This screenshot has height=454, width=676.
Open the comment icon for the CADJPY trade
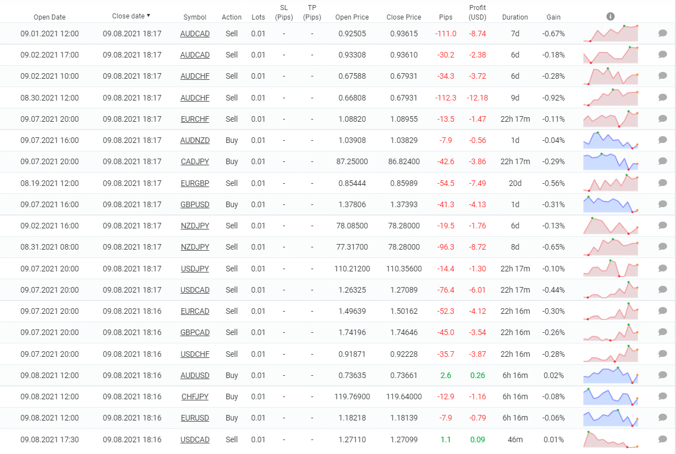coord(663,161)
